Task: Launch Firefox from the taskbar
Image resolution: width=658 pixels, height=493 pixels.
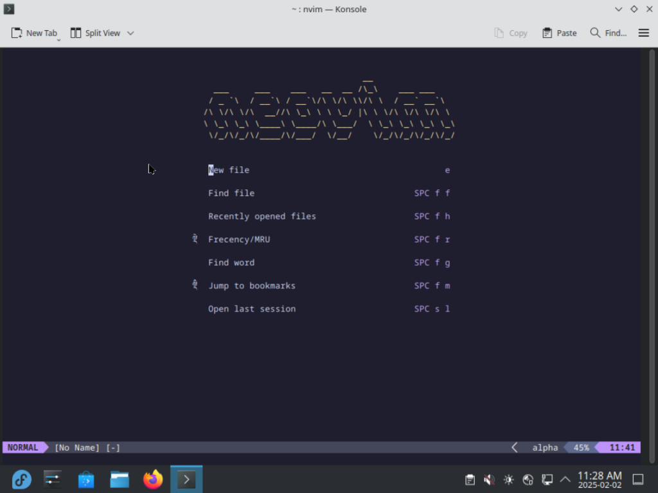Action: 153,480
